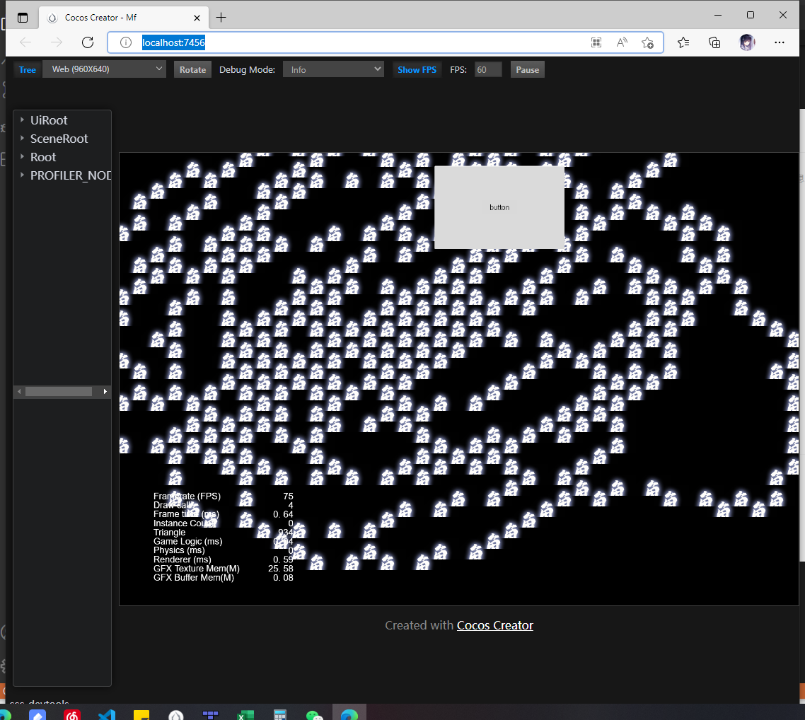Switch to Edge window in taskbar
Image resolution: width=805 pixels, height=720 pixels.
(349, 714)
